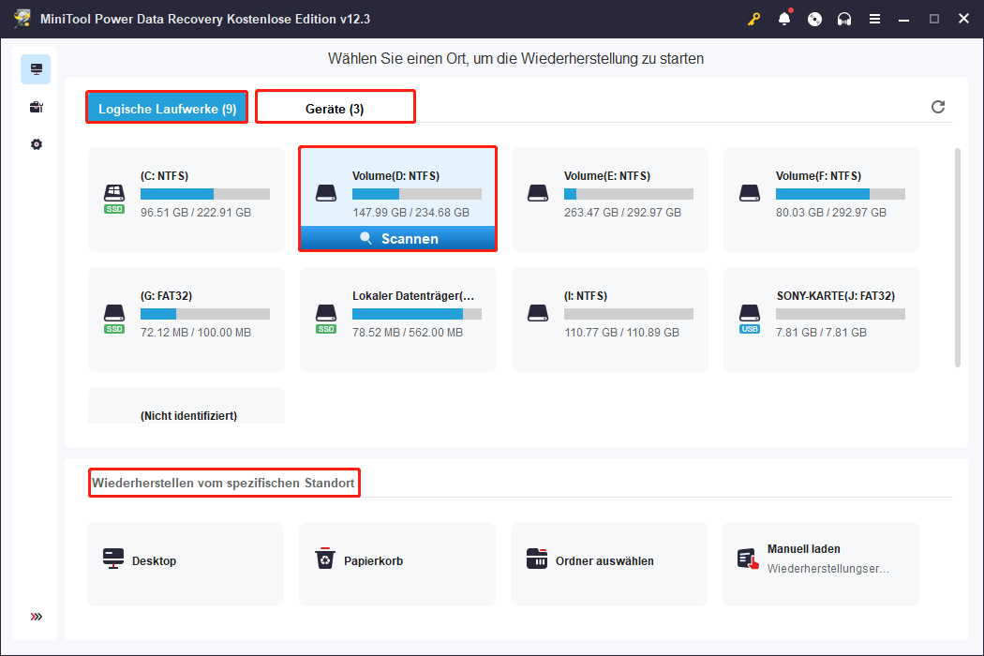Choose Desktop recovery location
The image size is (984, 656).
pos(186,564)
